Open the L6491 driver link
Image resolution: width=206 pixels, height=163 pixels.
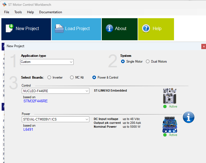pos(28,129)
